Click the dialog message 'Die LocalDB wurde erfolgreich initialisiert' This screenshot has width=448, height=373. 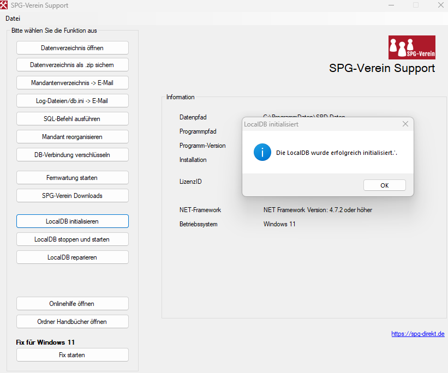[x=337, y=153]
